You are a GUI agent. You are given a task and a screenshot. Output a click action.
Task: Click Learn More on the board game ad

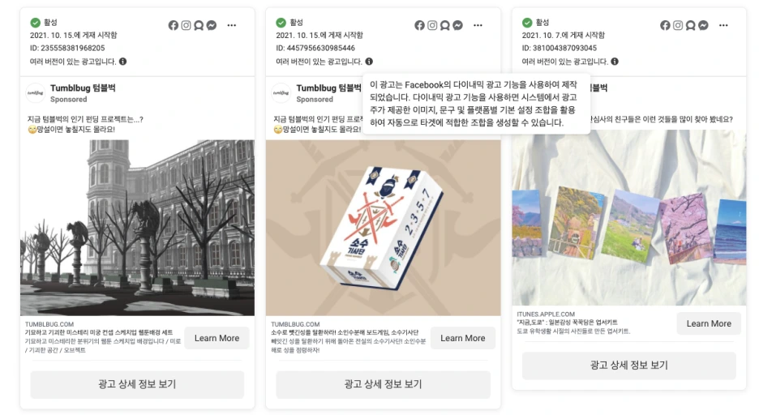pos(463,338)
